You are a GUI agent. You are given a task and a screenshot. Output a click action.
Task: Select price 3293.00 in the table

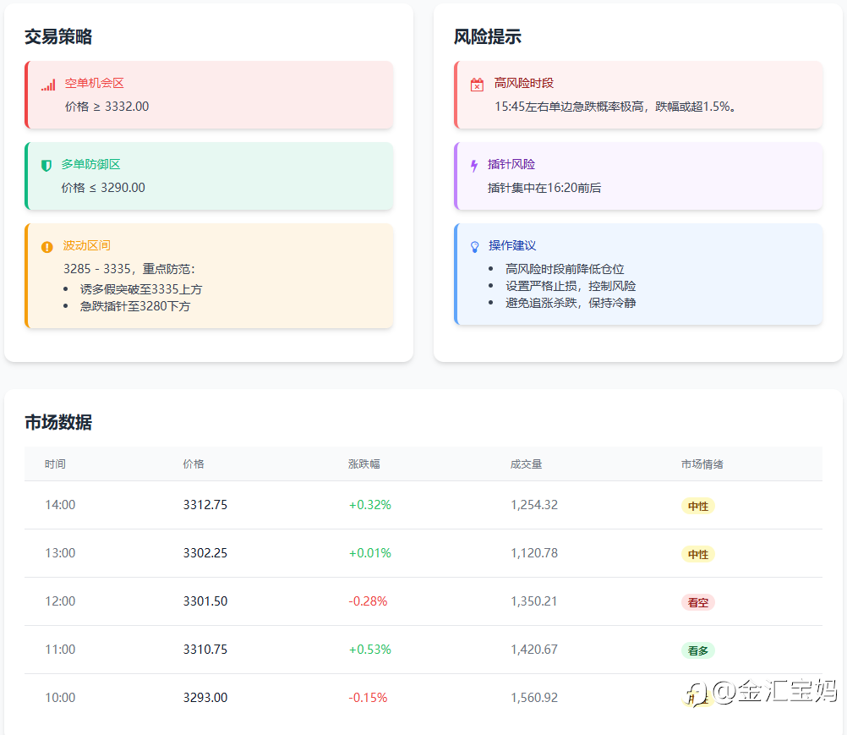(205, 697)
